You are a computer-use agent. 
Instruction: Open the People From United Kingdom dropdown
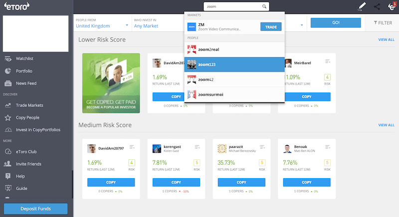102,23
